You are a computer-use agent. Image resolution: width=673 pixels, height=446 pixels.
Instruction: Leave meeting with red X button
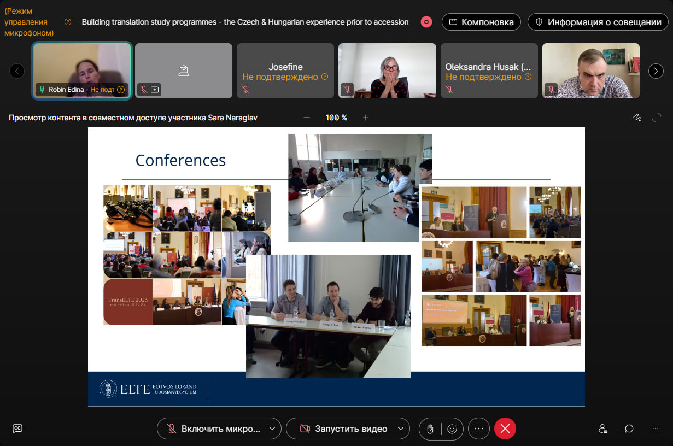(x=505, y=429)
